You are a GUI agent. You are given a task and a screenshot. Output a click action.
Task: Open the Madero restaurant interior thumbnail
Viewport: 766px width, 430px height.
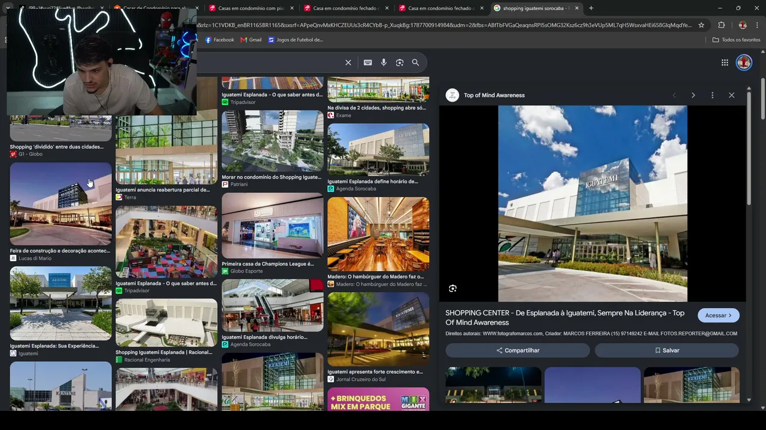[378, 234]
